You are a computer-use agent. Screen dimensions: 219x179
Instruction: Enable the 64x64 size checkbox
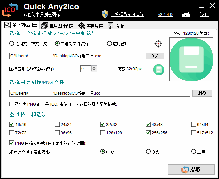click(194, 124)
